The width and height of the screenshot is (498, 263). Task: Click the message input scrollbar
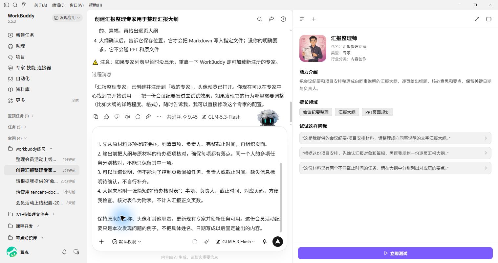pos(281,197)
